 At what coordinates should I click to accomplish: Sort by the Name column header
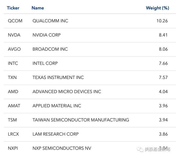38,8
